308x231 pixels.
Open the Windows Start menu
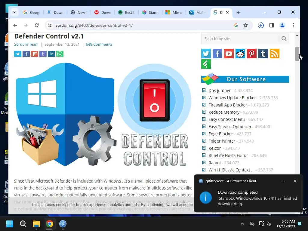pos(10,224)
